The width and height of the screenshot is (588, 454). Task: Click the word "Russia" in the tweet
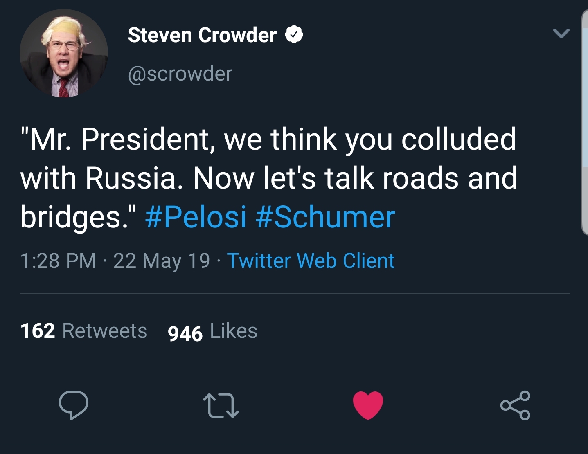[134, 178]
